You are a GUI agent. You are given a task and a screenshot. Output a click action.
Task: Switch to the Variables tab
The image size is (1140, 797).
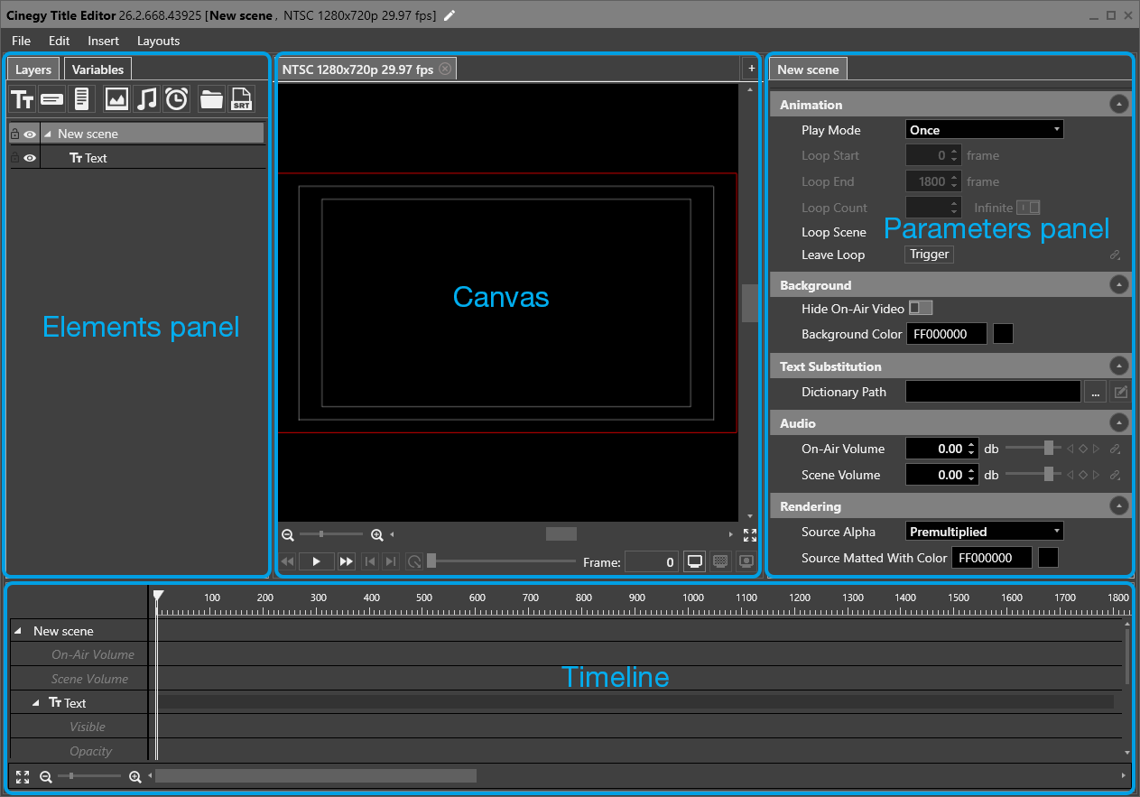(97, 69)
